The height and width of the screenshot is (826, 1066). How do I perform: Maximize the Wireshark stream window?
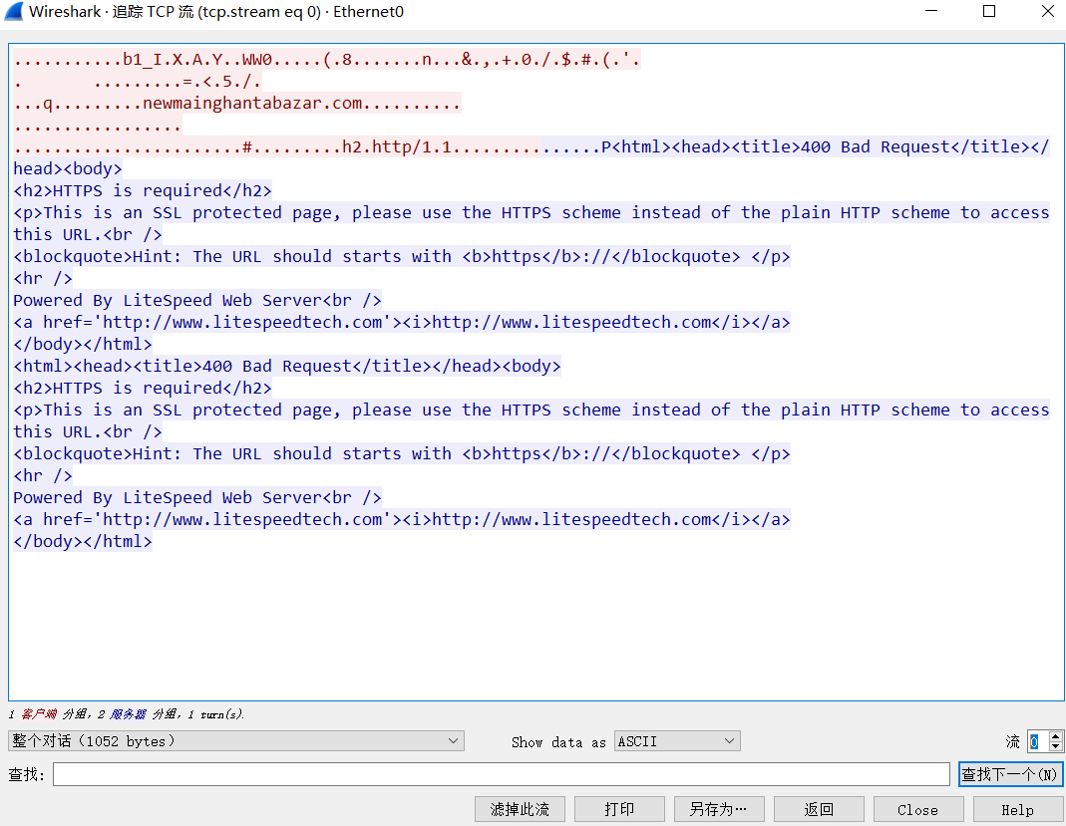(x=989, y=12)
